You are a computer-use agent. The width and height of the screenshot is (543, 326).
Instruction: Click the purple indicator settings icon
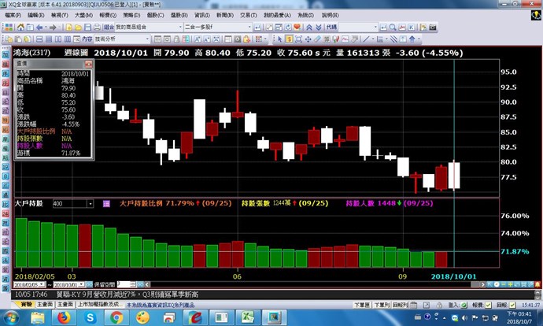tap(109, 203)
